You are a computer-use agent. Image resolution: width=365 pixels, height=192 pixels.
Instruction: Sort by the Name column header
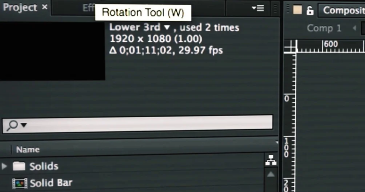pyautogui.click(x=28, y=149)
